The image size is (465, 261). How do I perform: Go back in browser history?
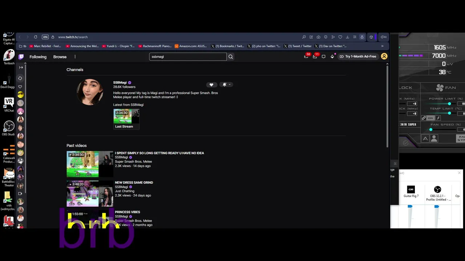coord(20,37)
